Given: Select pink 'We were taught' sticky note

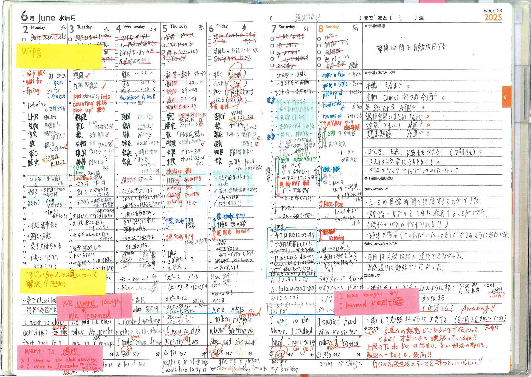Looking at the screenshot, I should 94,307.
